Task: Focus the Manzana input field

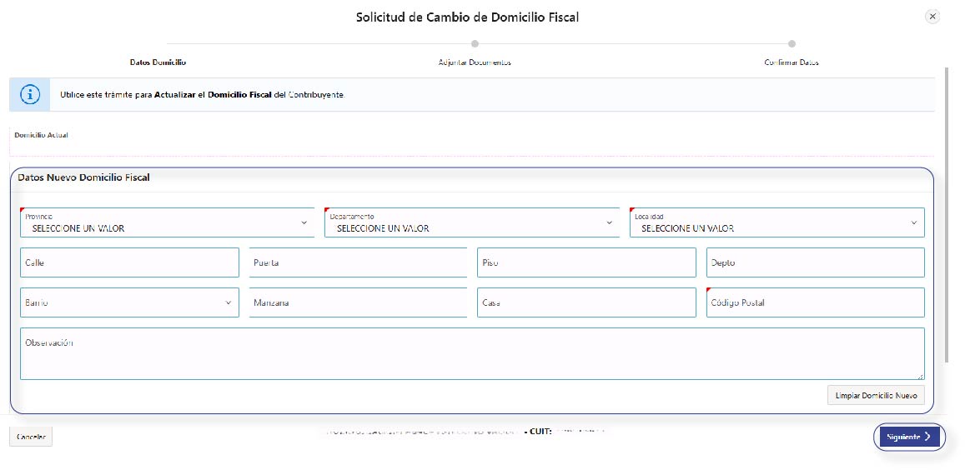Action: [358, 302]
